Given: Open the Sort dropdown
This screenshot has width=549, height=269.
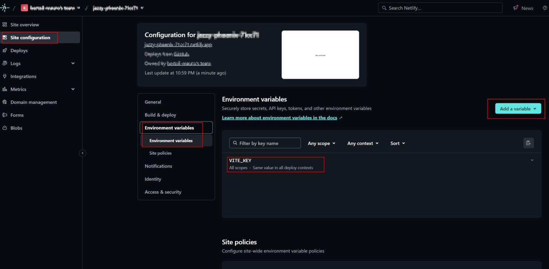Looking at the screenshot, I should 398,143.
